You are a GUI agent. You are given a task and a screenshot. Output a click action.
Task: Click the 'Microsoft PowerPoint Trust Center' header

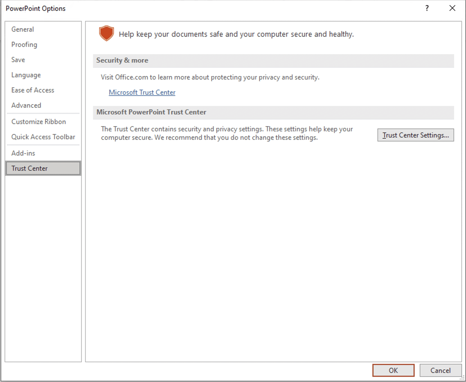tap(273, 112)
